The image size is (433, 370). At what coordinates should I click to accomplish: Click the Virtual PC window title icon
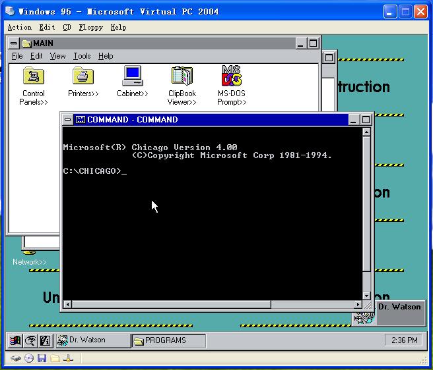(x=10, y=11)
